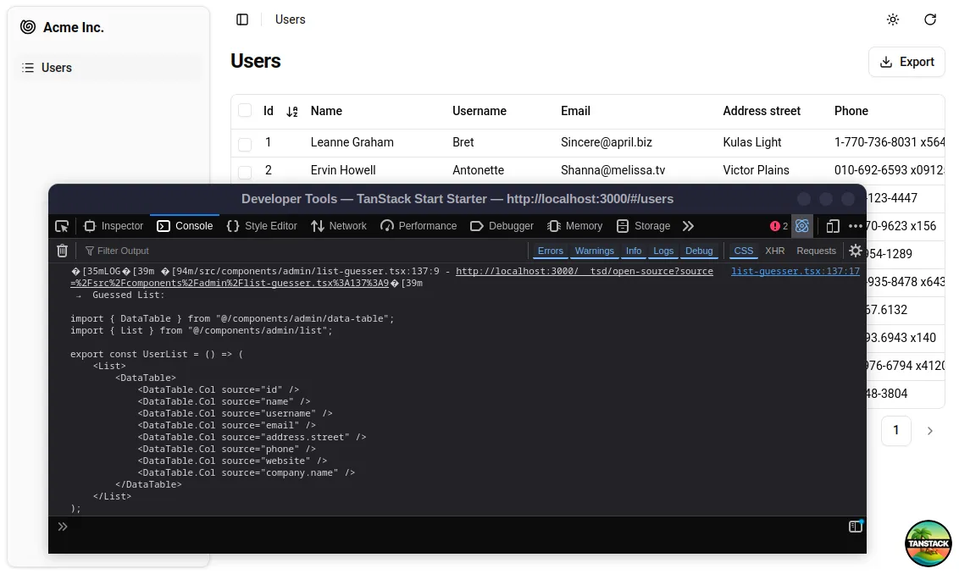Switch theme using the sun icon
The height and width of the screenshot is (574, 959).
[893, 19]
